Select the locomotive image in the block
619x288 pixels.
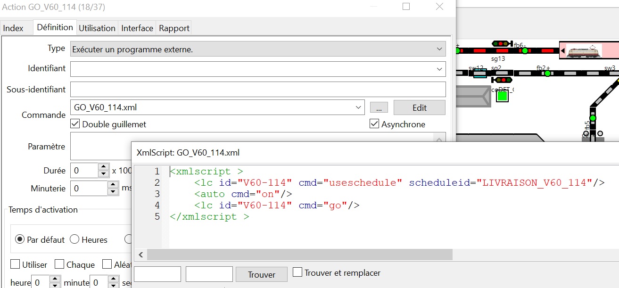click(x=583, y=50)
